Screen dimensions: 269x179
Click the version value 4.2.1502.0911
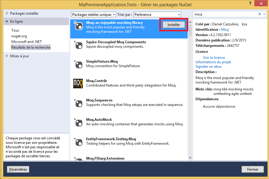[221, 35]
